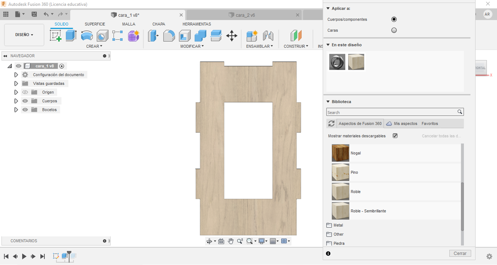
Task: Select the Shell tool
Action: pos(185,36)
